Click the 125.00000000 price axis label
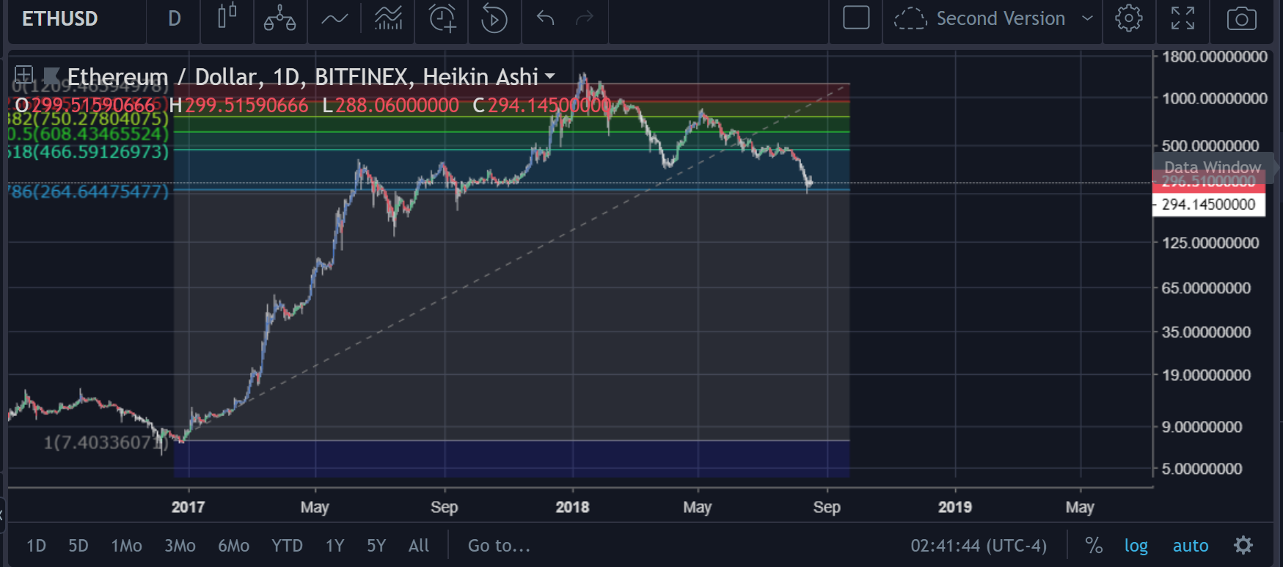Image resolution: width=1283 pixels, height=567 pixels. [1210, 243]
